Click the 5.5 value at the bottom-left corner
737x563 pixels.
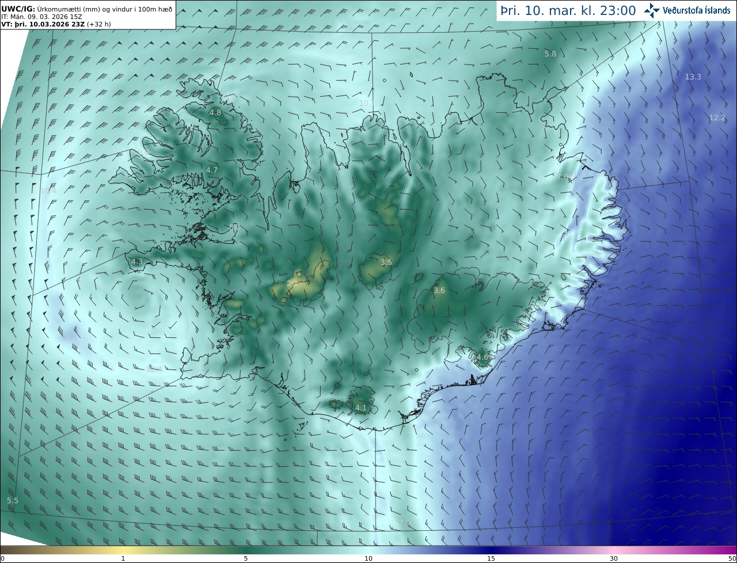pos(13,501)
